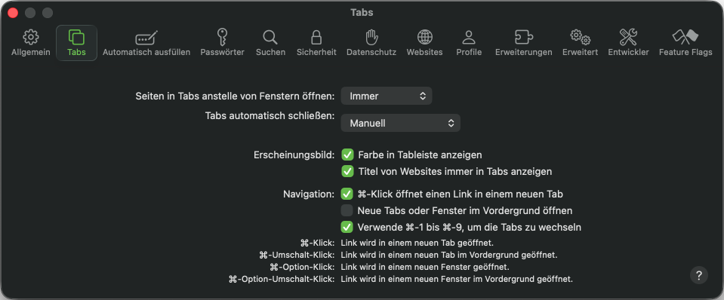
Task: Open the Feature Flags pane
Action: coord(685,43)
